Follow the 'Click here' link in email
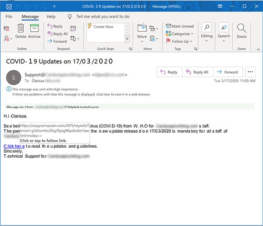The height and width of the screenshot is (226, 263). click(x=14, y=146)
